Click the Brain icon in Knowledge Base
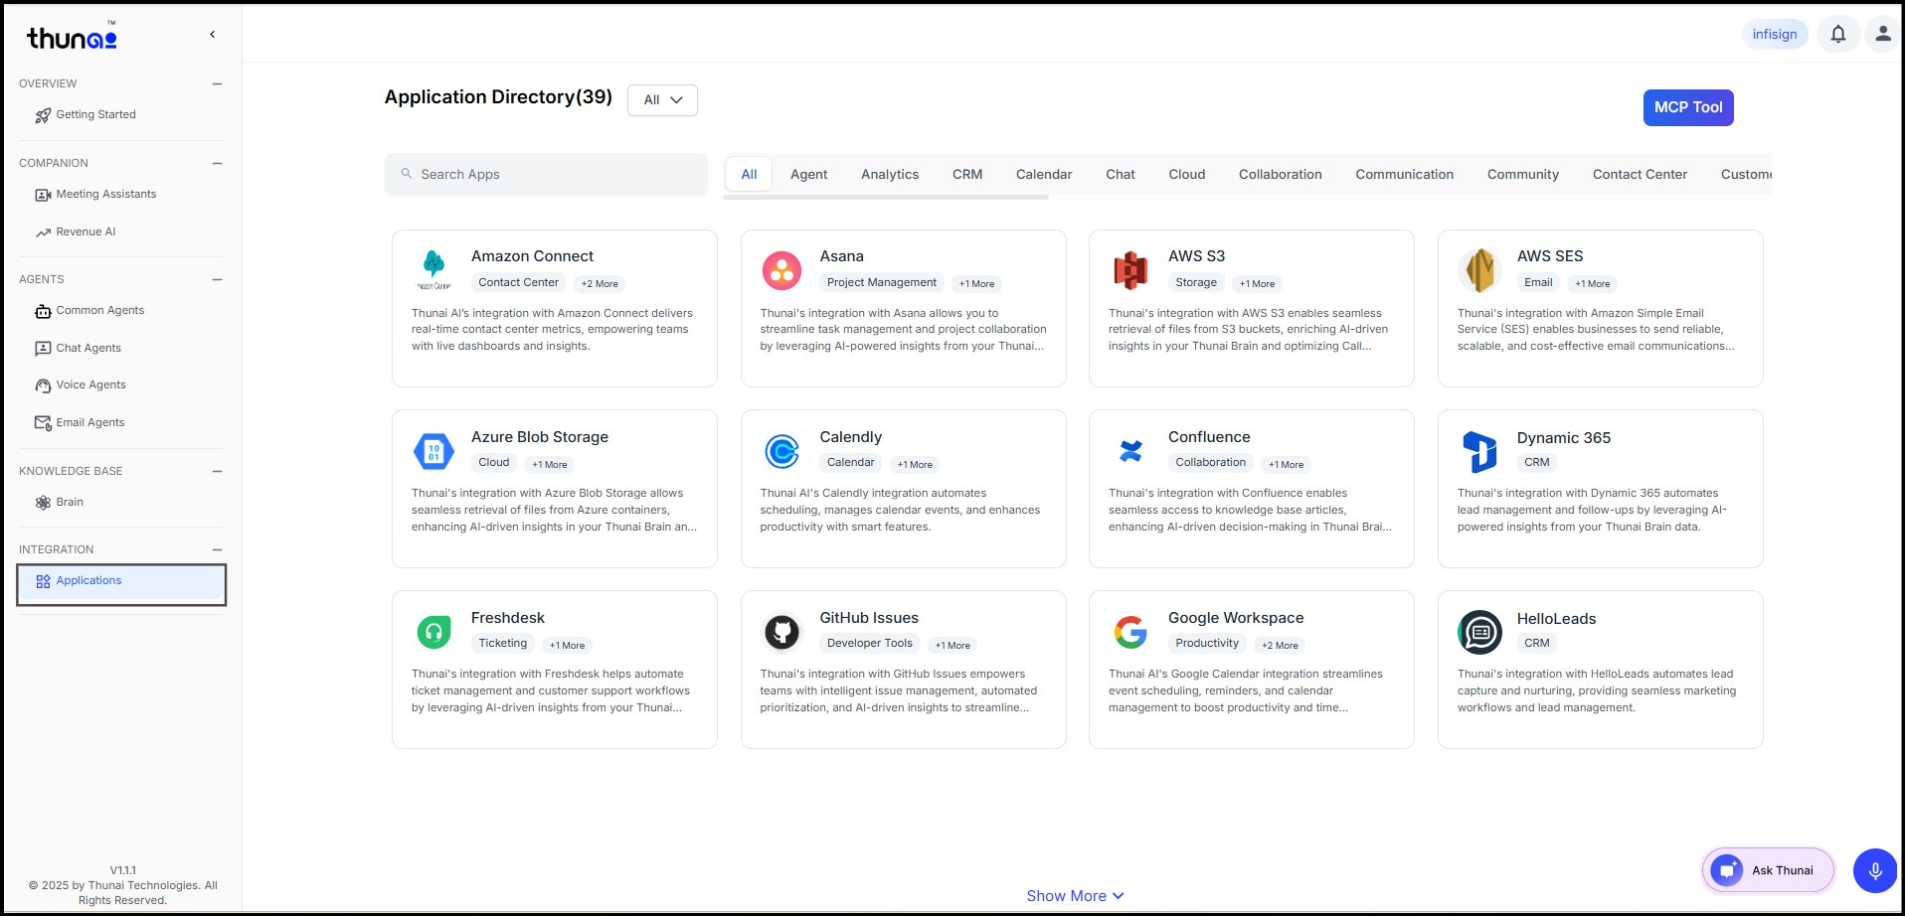 point(43,503)
